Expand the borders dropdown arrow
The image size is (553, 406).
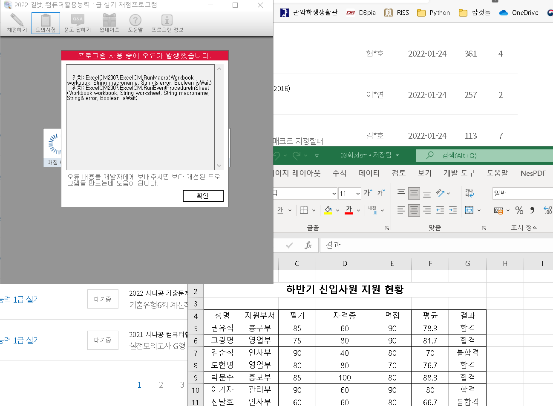coord(314,210)
